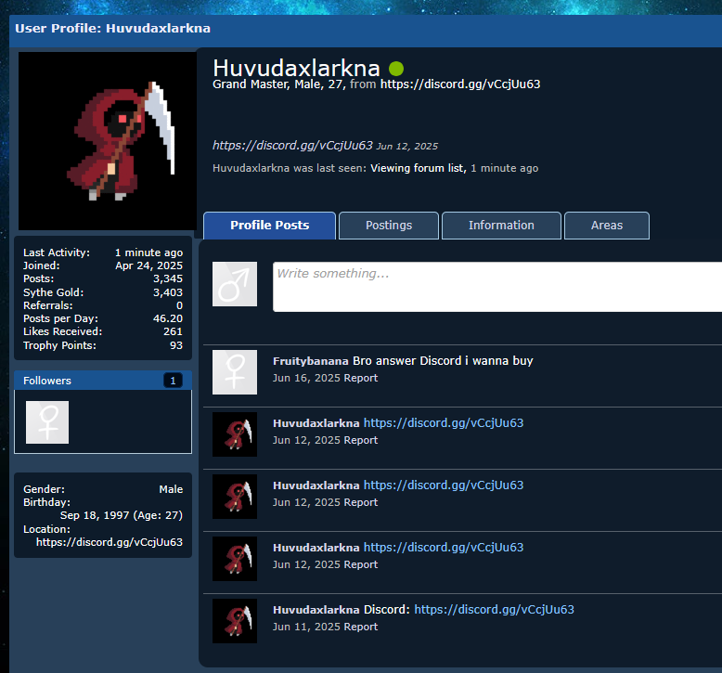
Task: Click the Referrals value 0
Action: click(180, 306)
